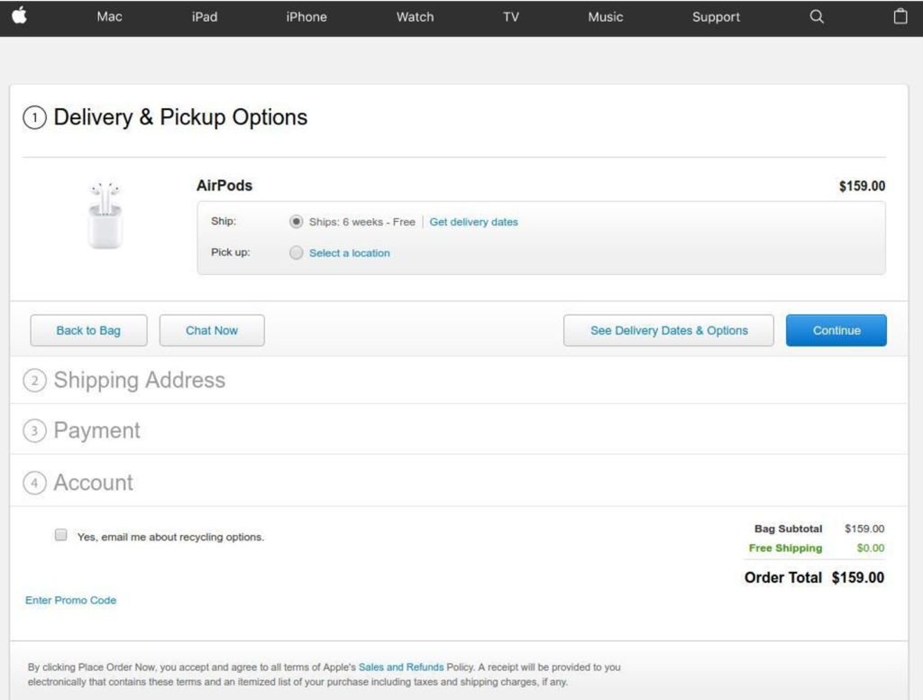Open the Sales and Refunds policy link
This screenshot has height=700, width=923.
click(401, 667)
